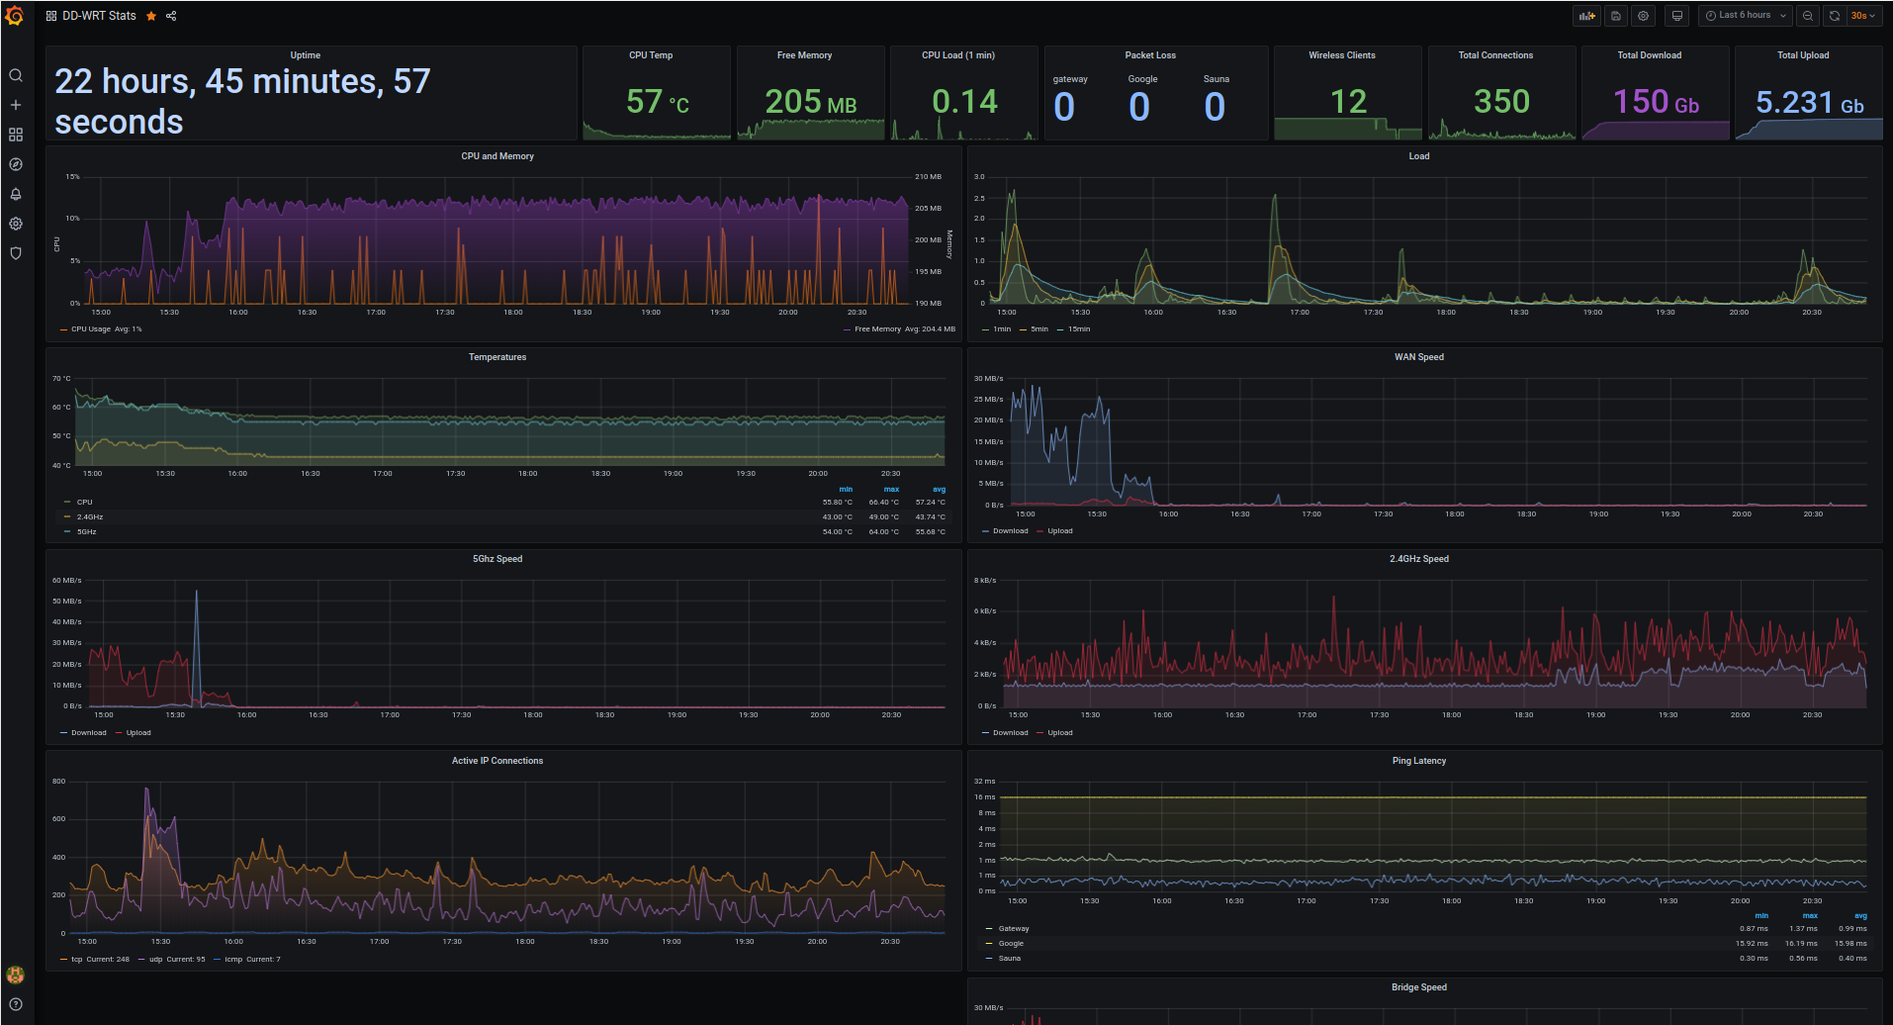This screenshot has width=1893, height=1025.
Task: Open the Load panel title menu
Action: [x=1419, y=156]
